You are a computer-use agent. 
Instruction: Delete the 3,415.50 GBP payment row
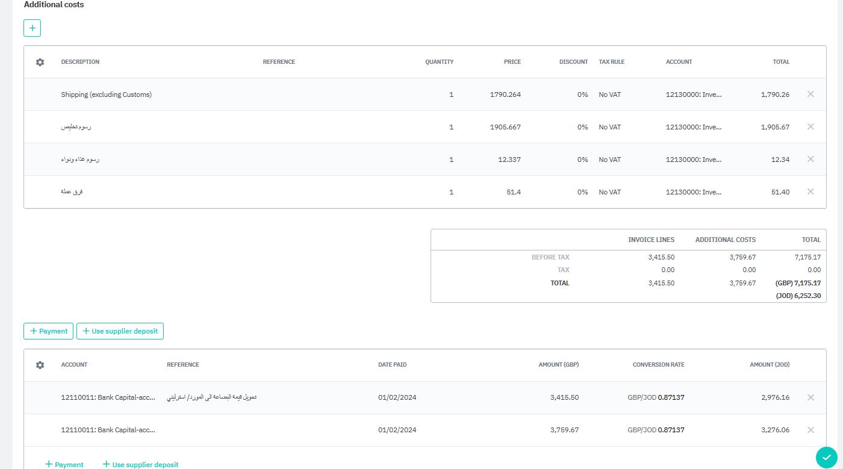click(810, 397)
